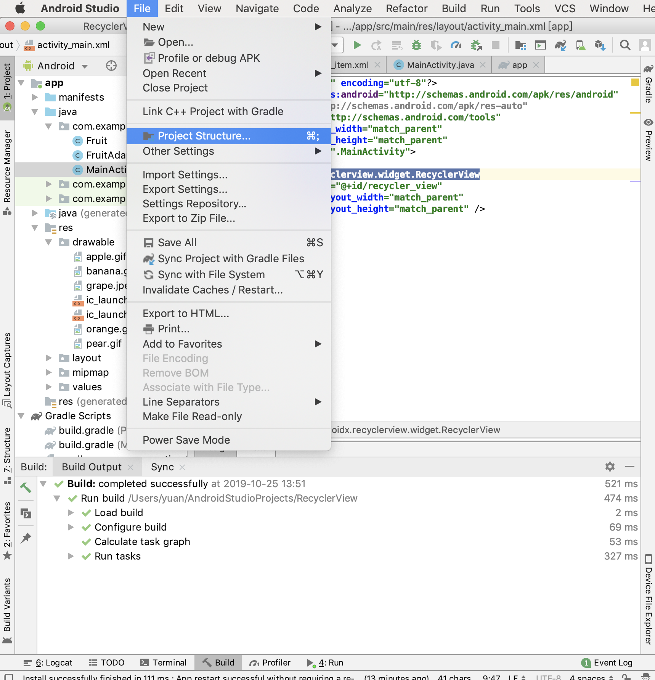Open SDK Manager toolbar icon

point(600,45)
